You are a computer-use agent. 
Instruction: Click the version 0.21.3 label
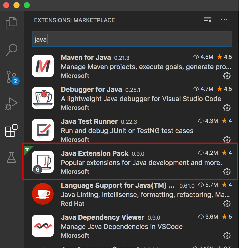[x=122, y=58]
